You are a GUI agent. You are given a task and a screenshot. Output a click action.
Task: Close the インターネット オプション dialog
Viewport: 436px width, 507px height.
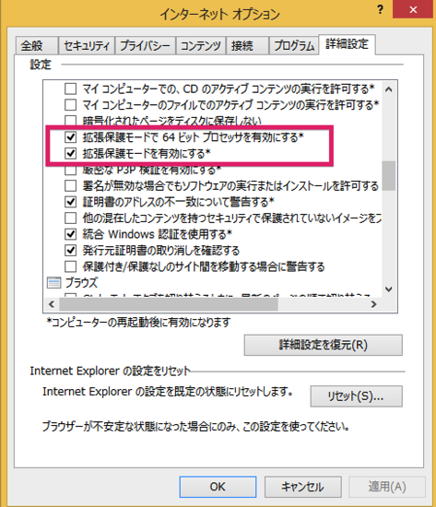pos(413,9)
